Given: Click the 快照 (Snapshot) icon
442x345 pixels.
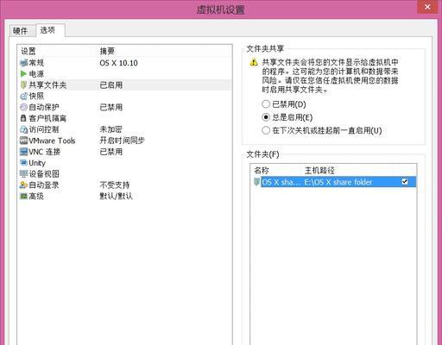Looking at the screenshot, I should pos(23,96).
